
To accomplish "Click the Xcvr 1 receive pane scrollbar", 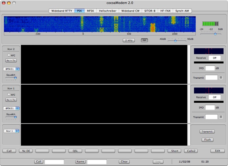I will (x=189, y=104).
